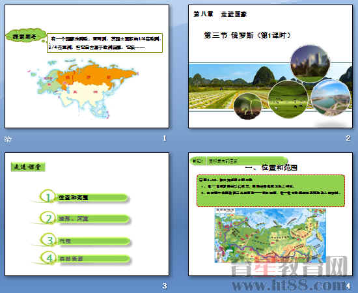Click the numbered circle 1 icon on slide 3
Screen dimensions: 358x293
click(48, 197)
